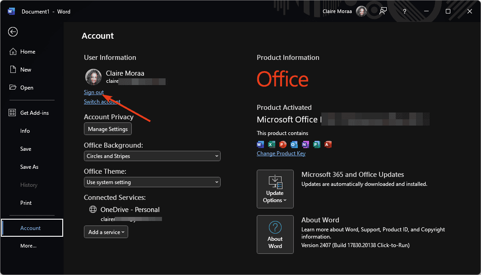Click Save in the sidebar
The height and width of the screenshot is (275, 481).
26,149
